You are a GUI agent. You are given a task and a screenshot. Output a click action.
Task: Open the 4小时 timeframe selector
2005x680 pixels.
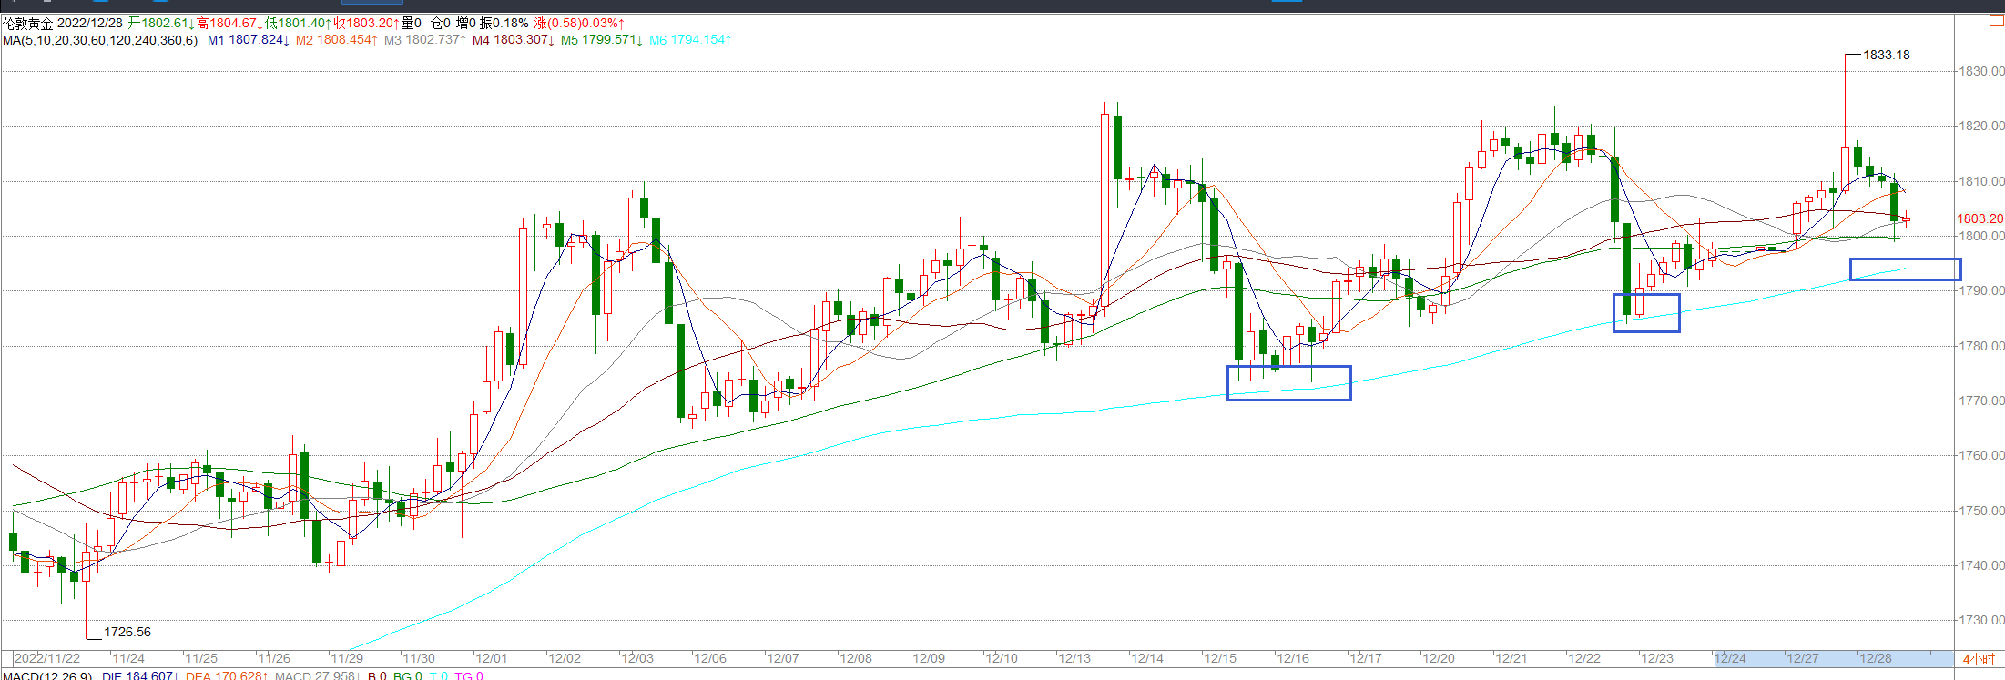click(x=1978, y=659)
